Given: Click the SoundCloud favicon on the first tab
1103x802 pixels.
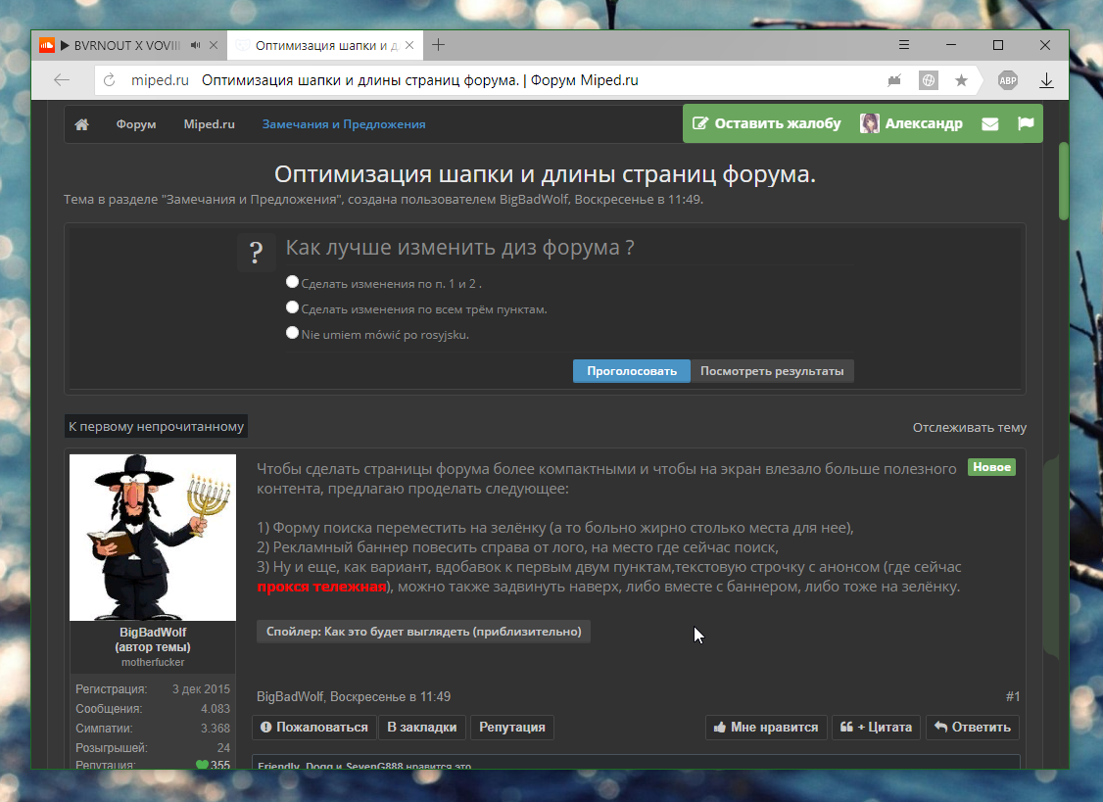Looking at the screenshot, I should click(47, 45).
